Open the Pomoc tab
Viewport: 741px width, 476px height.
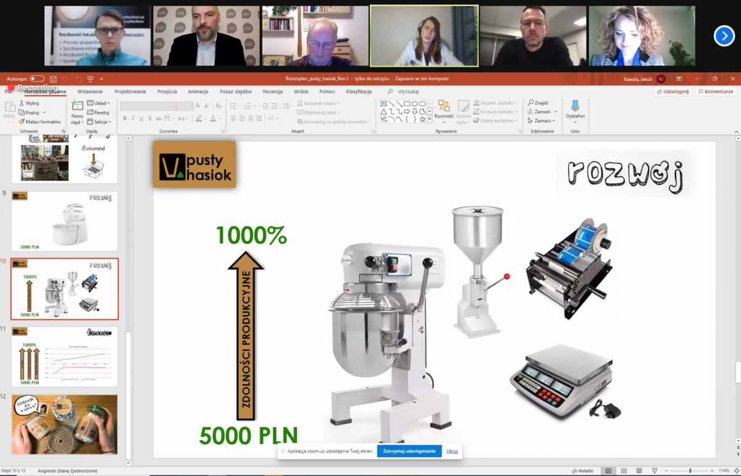click(327, 91)
